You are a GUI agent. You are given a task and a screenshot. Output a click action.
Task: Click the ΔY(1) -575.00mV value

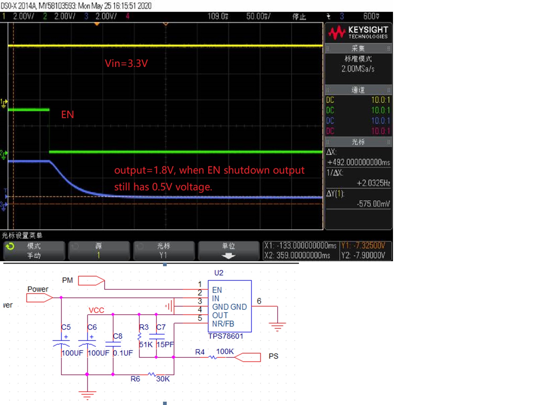point(373,204)
